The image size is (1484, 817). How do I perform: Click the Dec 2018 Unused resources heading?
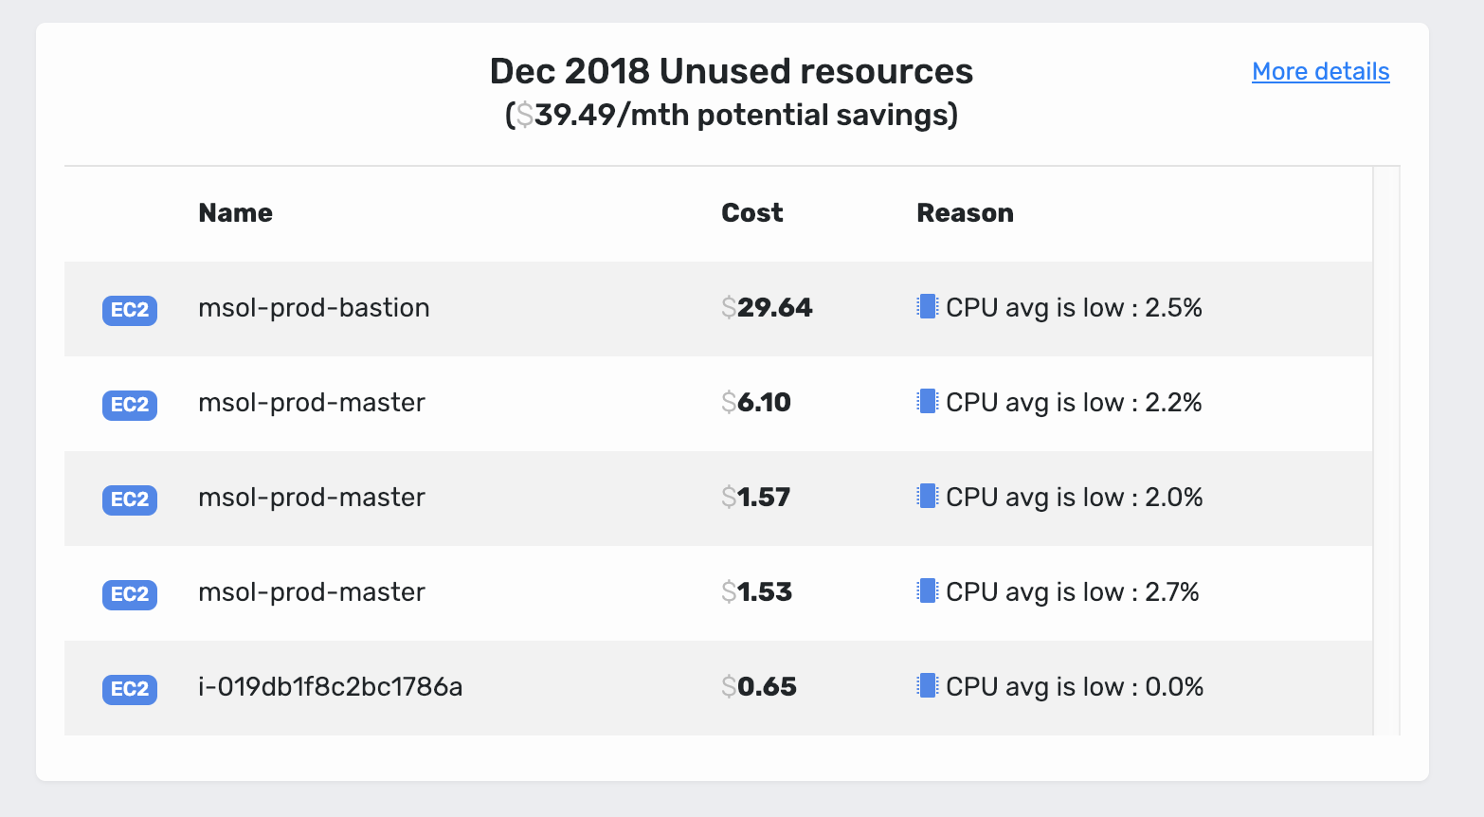[x=731, y=72]
